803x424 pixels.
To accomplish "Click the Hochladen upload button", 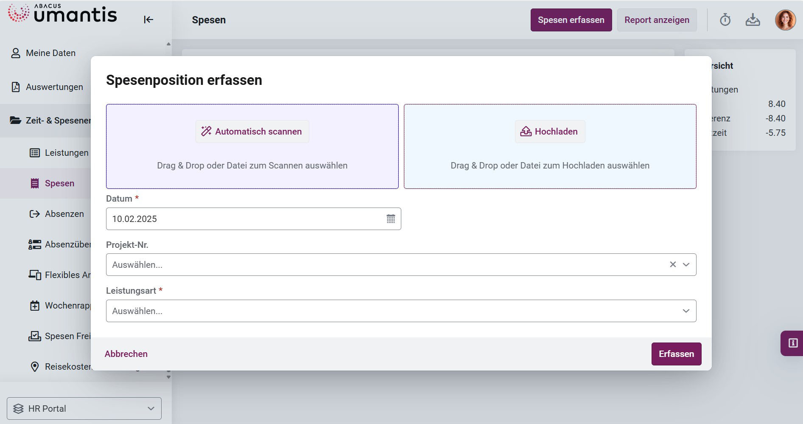I will click(x=550, y=132).
